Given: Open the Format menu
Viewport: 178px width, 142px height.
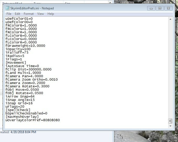Looking at the screenshot, I should tap(29, 14).
